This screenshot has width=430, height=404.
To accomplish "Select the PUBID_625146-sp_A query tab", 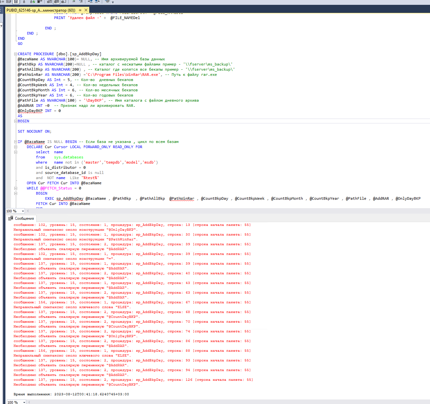I will point(41,10).
